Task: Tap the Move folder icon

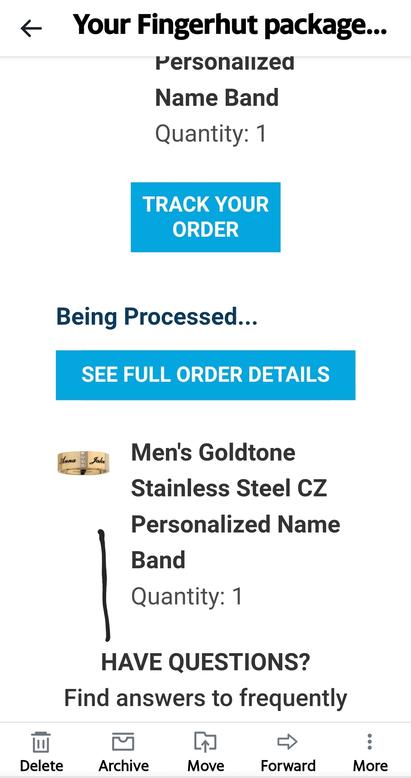Action: pos(205,741)
